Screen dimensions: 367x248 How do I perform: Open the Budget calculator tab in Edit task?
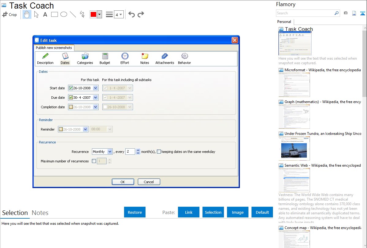105,59
